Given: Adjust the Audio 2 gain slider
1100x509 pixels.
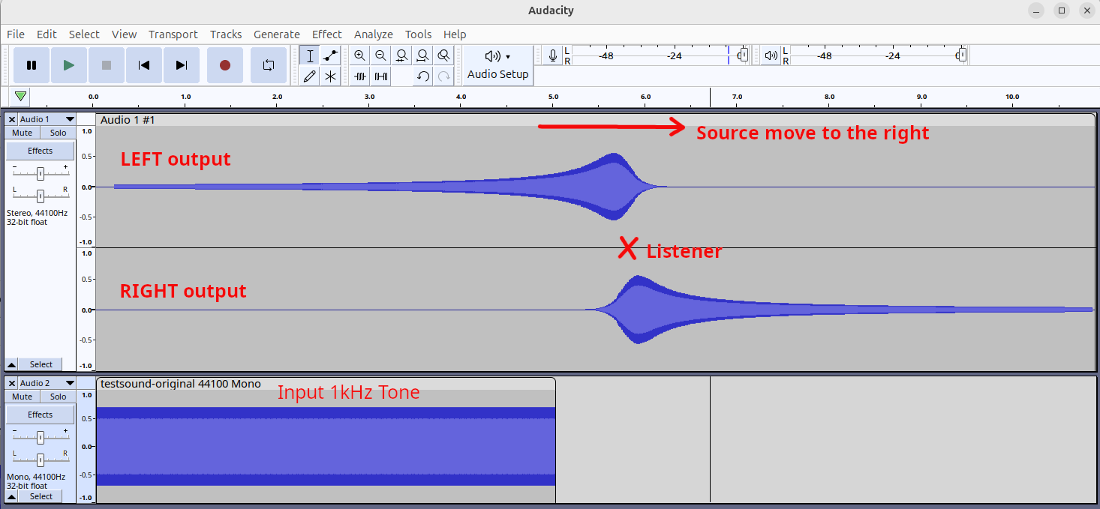Looking at the screenshot, I should (x=41, y=437).
